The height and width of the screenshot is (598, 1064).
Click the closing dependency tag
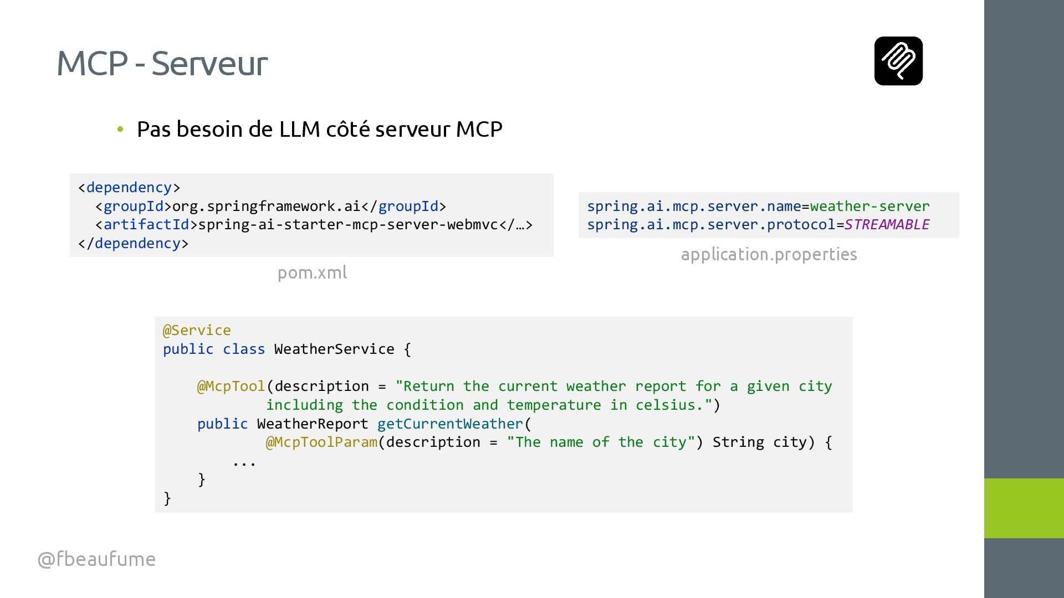click(x=133, y=243)
